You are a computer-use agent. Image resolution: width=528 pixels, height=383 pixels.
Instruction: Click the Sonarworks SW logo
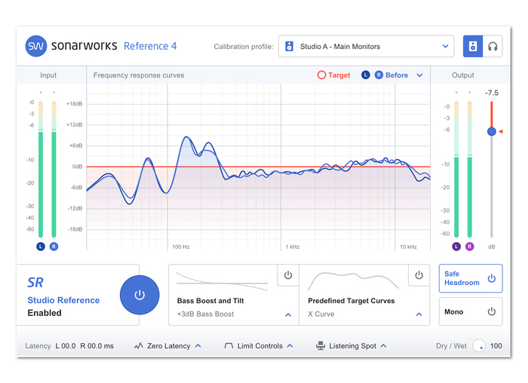(36, 46)
